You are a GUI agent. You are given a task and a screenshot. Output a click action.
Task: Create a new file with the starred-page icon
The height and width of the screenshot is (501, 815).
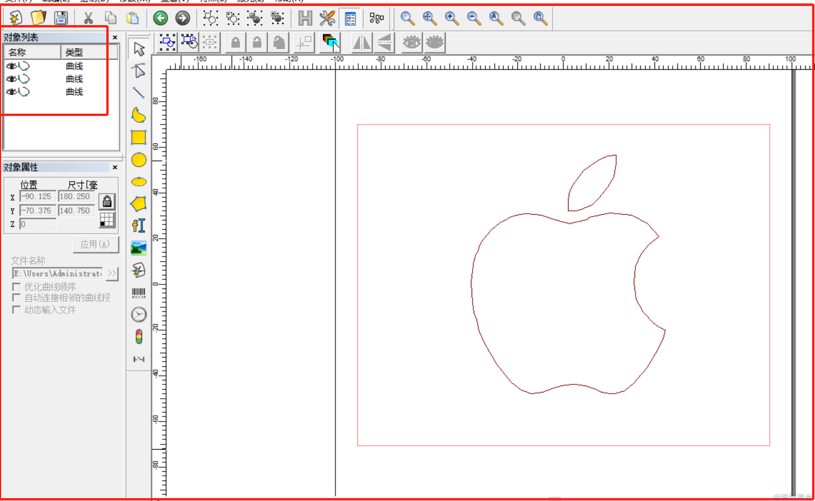(x=15, y=18)
